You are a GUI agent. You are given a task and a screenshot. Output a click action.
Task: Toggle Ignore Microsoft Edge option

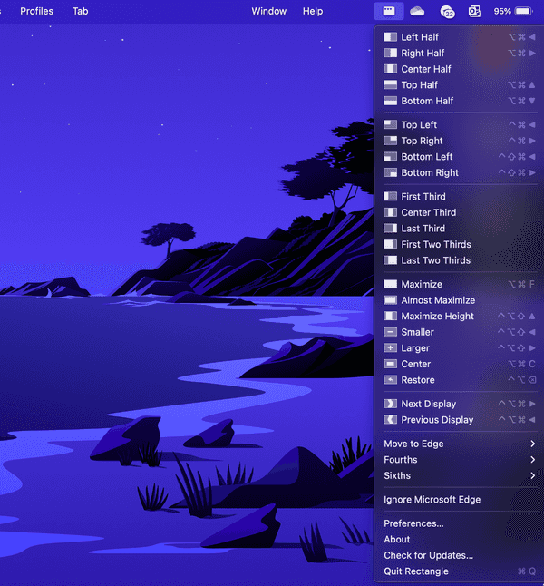coord(460,500)
